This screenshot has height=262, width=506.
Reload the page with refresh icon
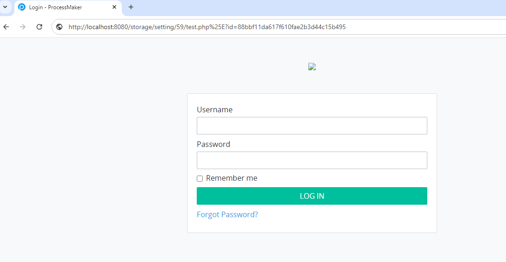click(39, 27)
